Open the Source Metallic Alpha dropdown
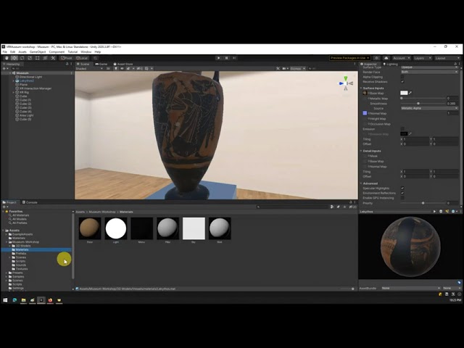 [429, 108]
